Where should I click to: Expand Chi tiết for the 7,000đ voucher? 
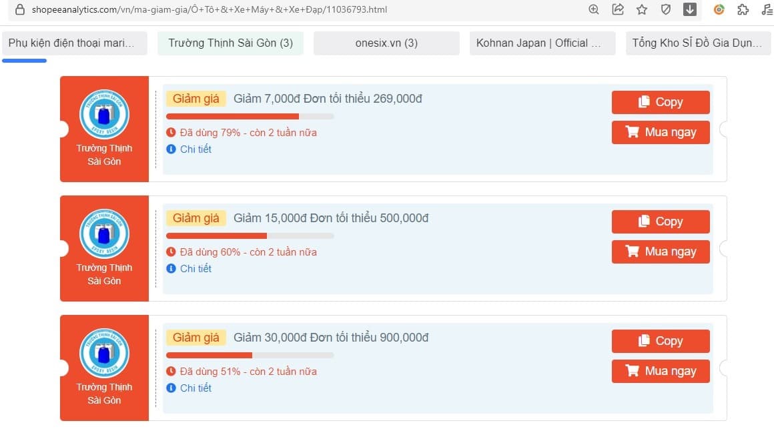coord(195,149)
